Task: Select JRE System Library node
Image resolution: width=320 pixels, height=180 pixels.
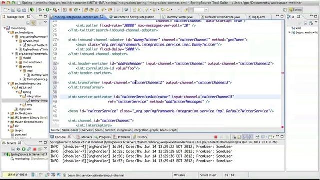Action: (27, 118)
